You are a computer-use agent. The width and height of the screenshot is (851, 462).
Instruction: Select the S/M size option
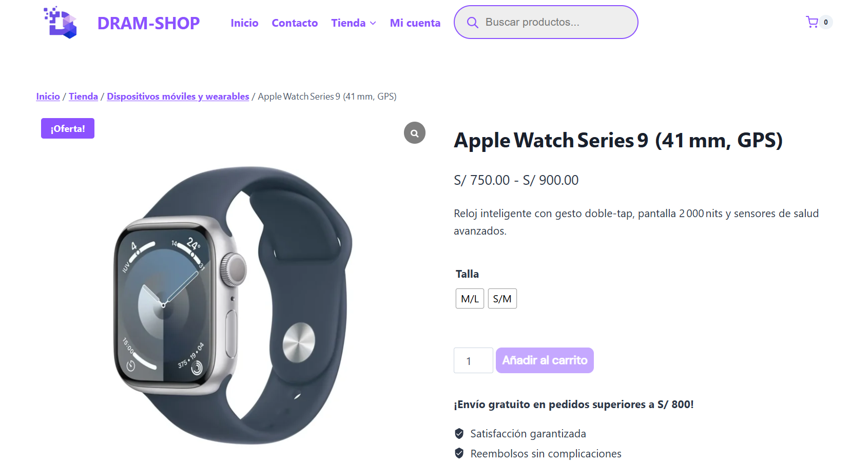502,299
